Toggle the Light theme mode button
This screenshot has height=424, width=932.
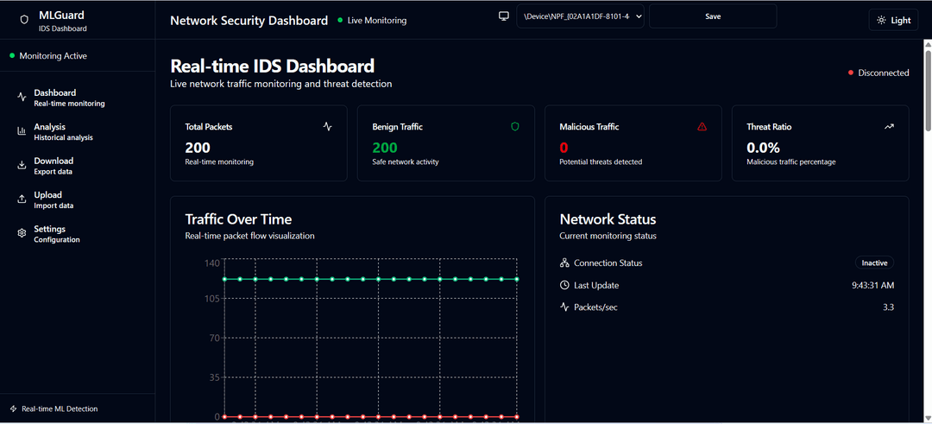pos(893,20)
